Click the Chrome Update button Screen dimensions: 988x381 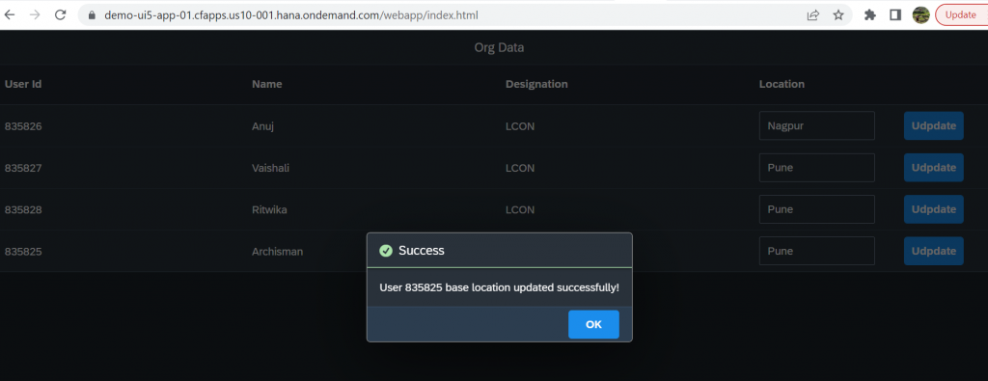click(962, 15)
